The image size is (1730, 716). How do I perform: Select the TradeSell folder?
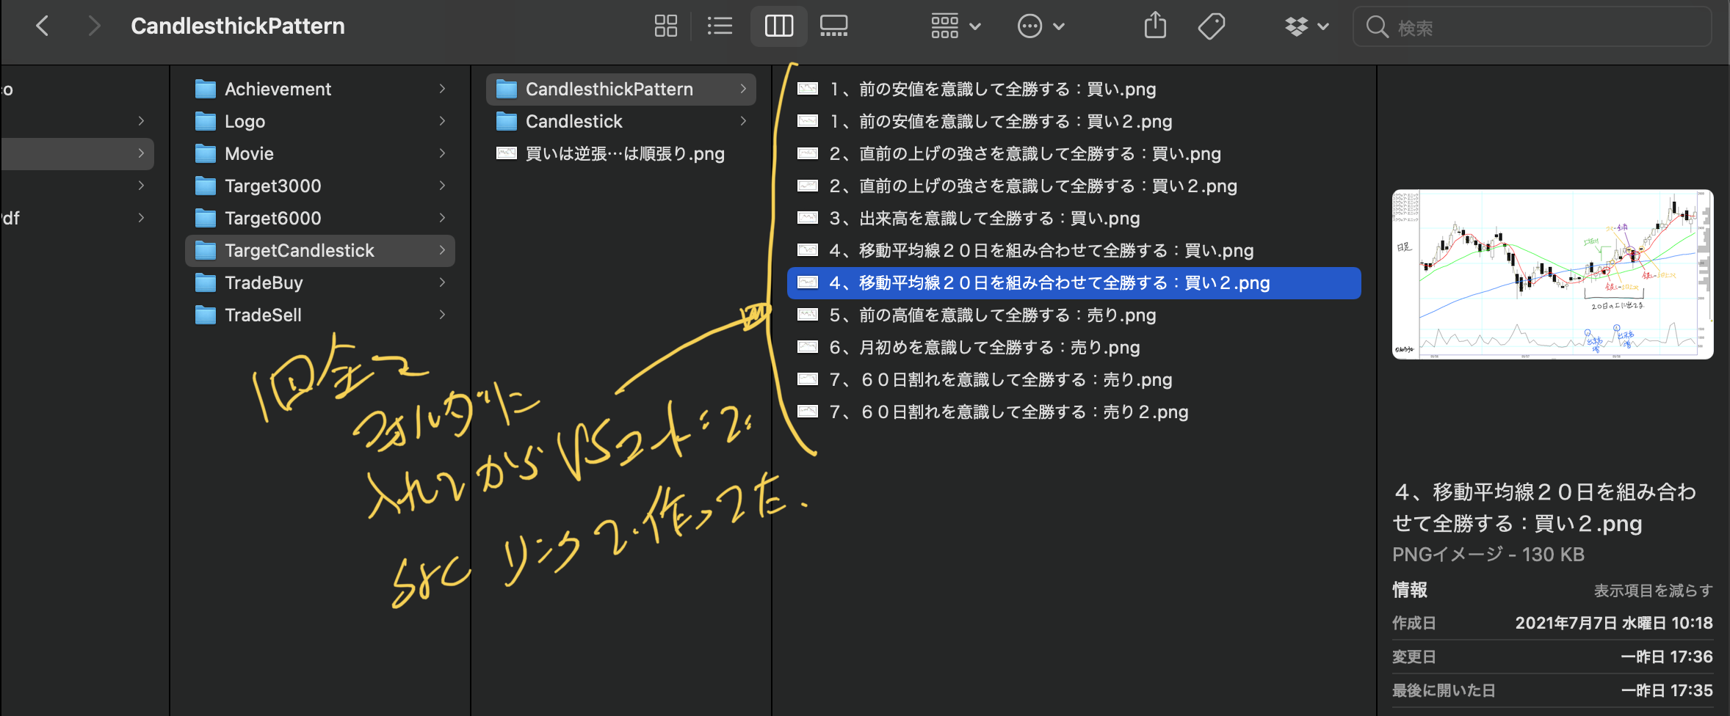(x=320, y=315)
